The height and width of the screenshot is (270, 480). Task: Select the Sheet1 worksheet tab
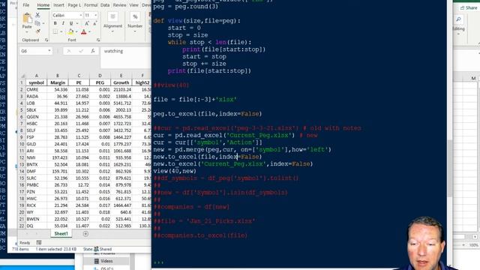click(x=61, y=233)
